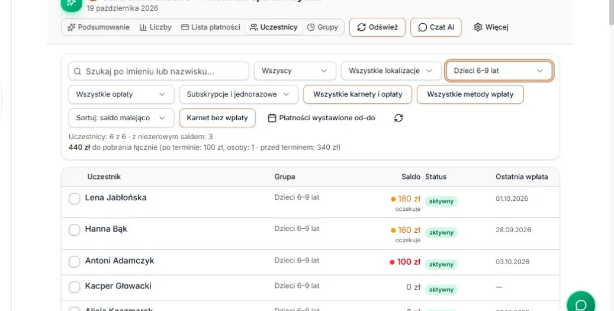Image resolution: width=614 pixels, height=311 pixels.
Task: Switch to the Liczby tab
Action: click(x=156, y=27)
